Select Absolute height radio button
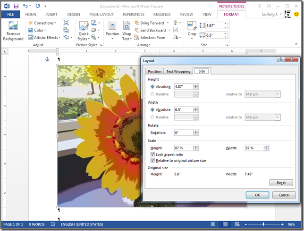This screenshot has height=231, width=304. click(x=152, y=87)
